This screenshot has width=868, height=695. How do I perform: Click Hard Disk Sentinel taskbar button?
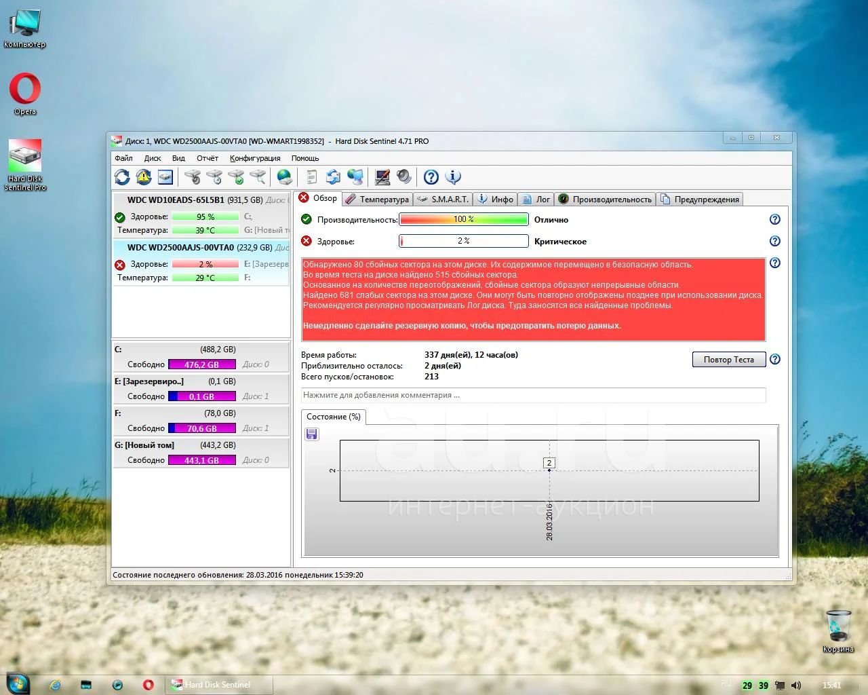pyautogui.click(x=219, y=685)
